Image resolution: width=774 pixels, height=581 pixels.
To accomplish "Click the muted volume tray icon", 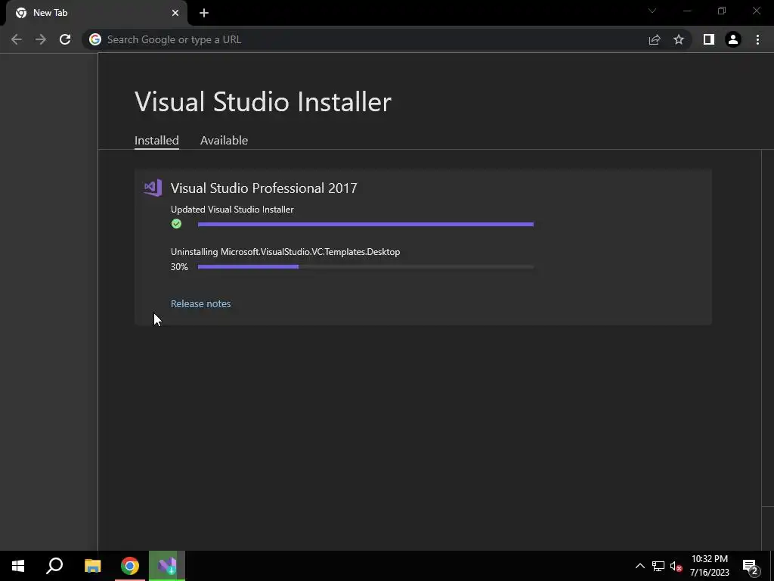I will [676, 567].
